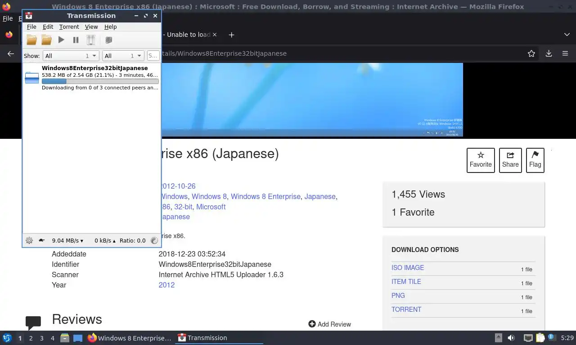
Task: Toggle turtle alternative speed limits
Action: tap(41, 240)
